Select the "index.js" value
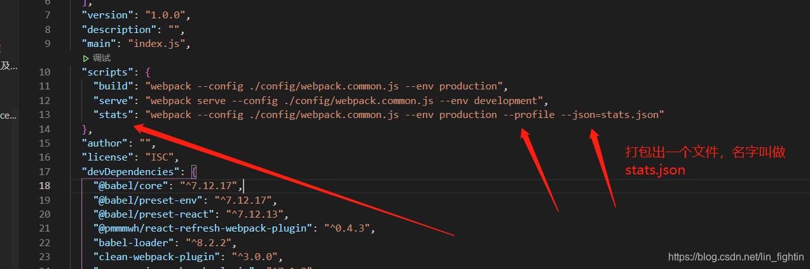This screenshot has width=810, height=269. click(156, 44)
